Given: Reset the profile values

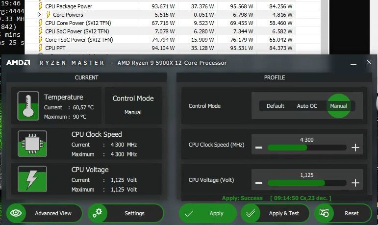Looking at the screenshot, I should click(x=343, y=213).
